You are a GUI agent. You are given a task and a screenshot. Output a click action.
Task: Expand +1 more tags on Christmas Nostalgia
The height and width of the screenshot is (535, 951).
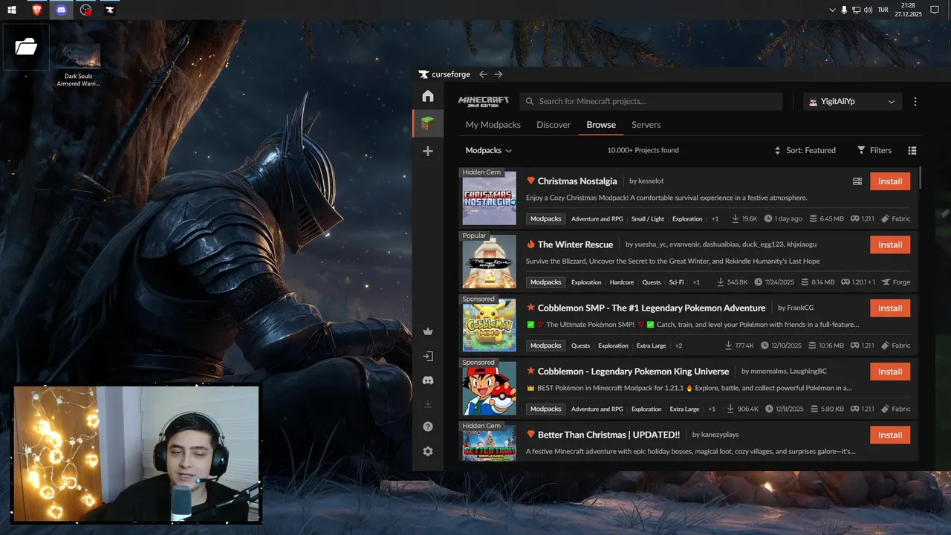715,219
